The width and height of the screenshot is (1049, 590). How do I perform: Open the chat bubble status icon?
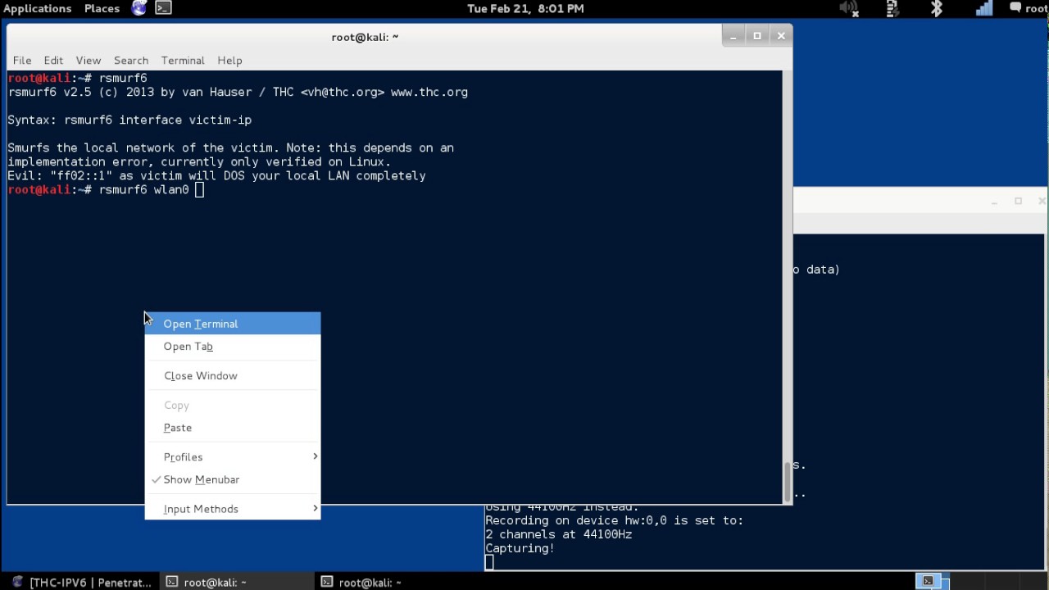pos(1016,8)
